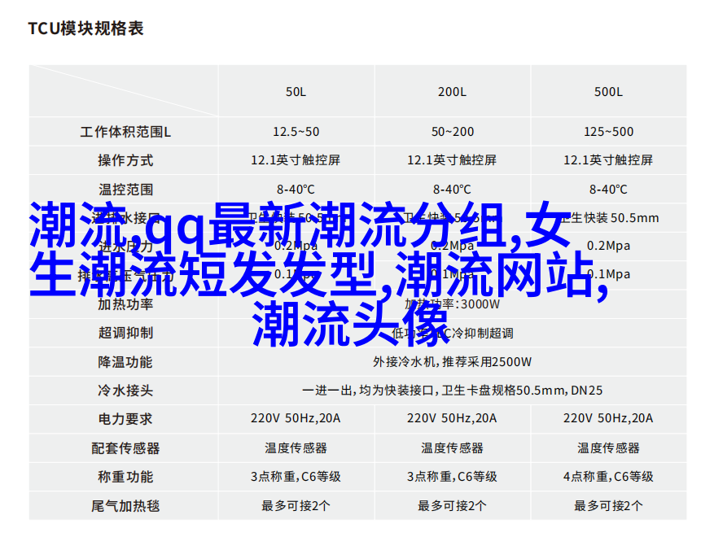The image size is (701, 537).
Task: Select the 50L column header
Action: tap(296, 92)
